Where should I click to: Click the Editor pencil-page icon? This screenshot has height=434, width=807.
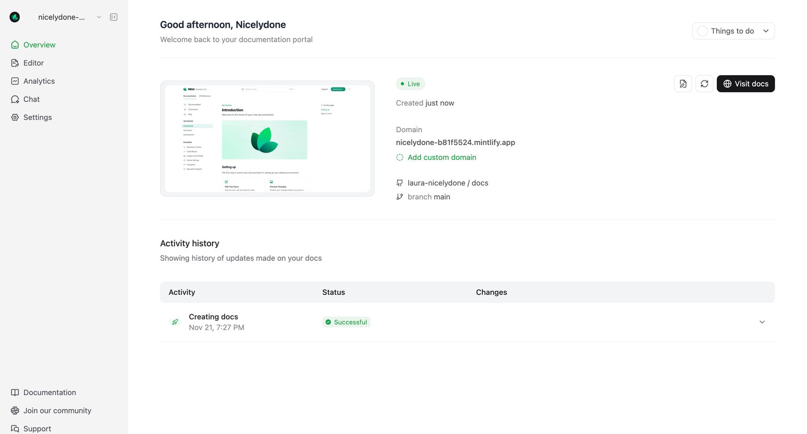pyautogui.click(x=15, y=63)
